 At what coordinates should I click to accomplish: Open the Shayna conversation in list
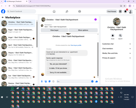click(18, 54)
